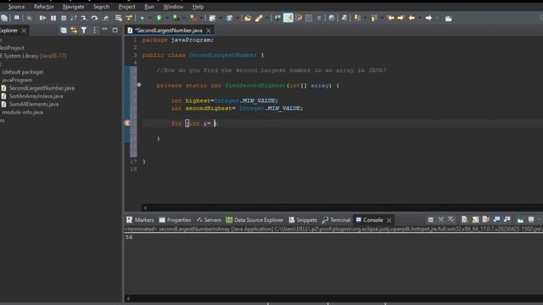Close the Console view tab
Image resolution: width=543 pixels, height=305 pixels.
tap(389, 220)
